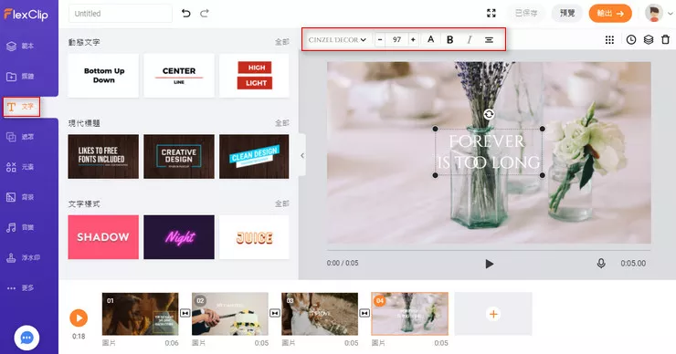Select the Night neon text style
Viewport: 676px width, 354px height.
(179, 237)
